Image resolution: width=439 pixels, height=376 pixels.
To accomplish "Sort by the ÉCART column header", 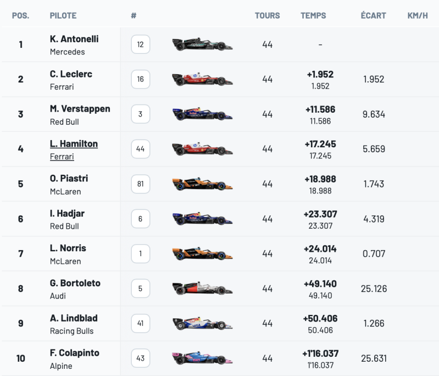I will click(x=374, y=15).
